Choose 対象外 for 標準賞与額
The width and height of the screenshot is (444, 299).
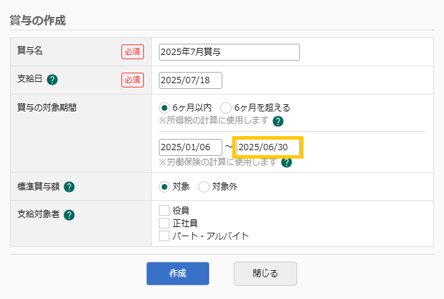click(203, 187)
